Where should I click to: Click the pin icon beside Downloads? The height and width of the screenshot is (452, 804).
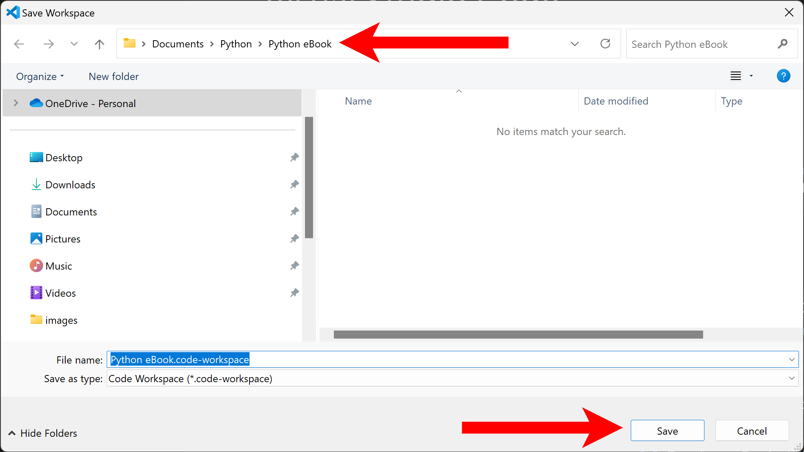[x=294, y=185]
